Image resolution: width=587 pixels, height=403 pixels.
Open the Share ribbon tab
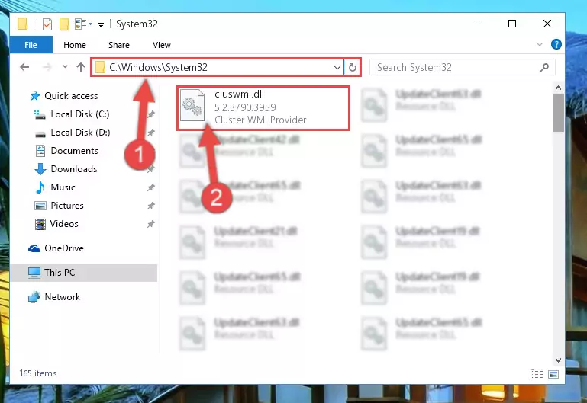(118, 45)
